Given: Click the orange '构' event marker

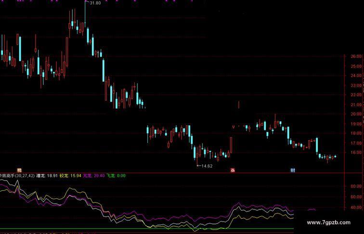Looking at the screenshot, I should 19,170.
